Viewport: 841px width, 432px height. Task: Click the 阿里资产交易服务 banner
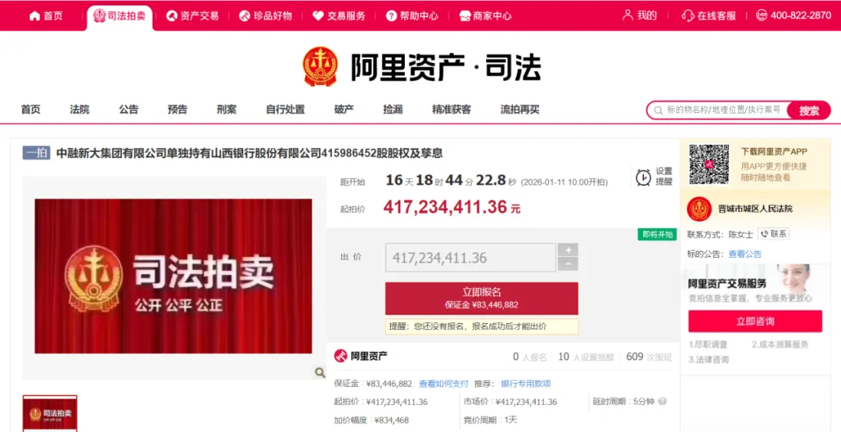tap(755, 285)
